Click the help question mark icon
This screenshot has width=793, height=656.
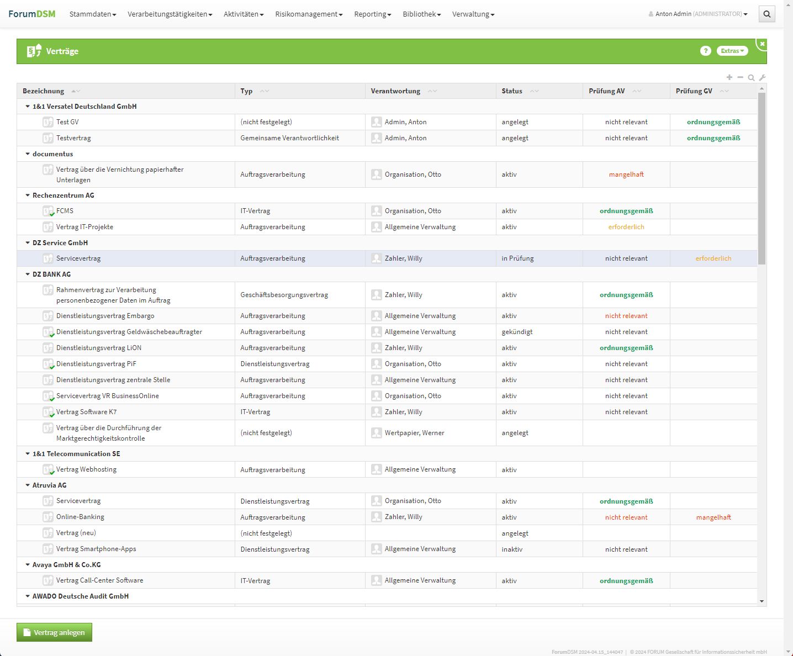point(705,51)
